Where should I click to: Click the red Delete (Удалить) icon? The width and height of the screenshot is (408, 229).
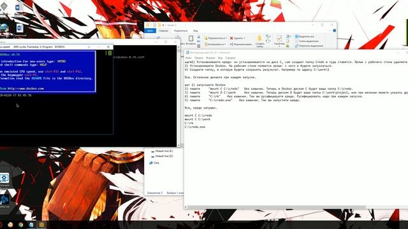231,38
